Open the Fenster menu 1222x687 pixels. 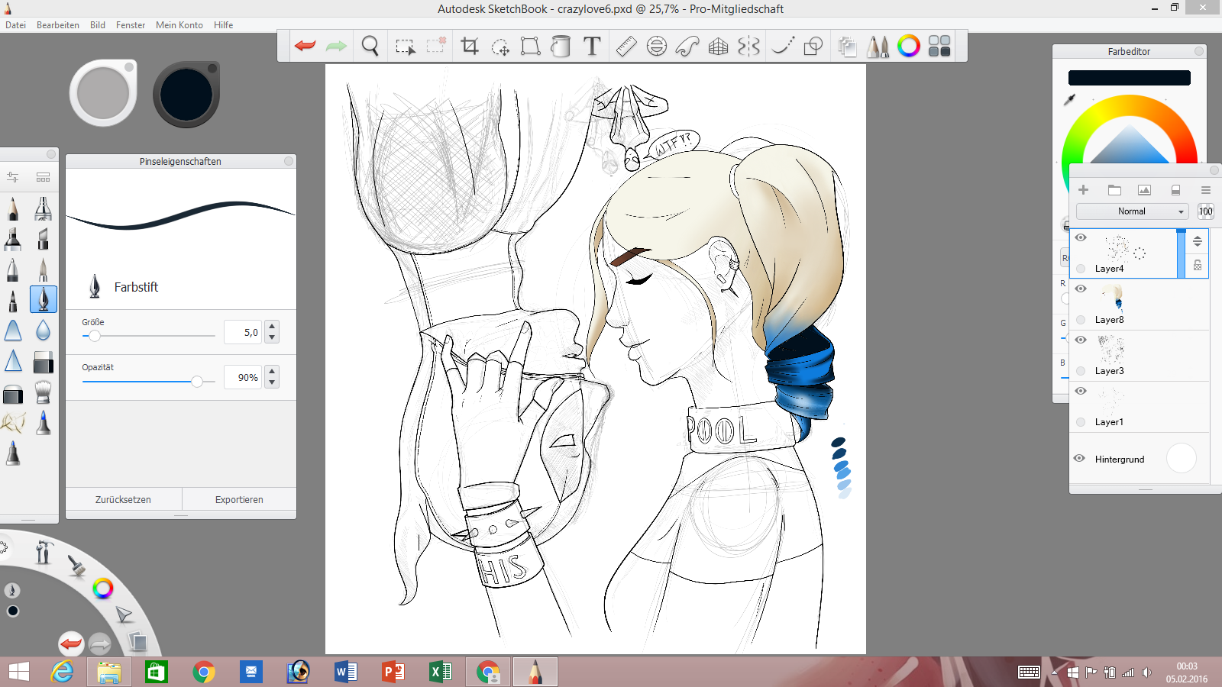[x=131, y=25]
